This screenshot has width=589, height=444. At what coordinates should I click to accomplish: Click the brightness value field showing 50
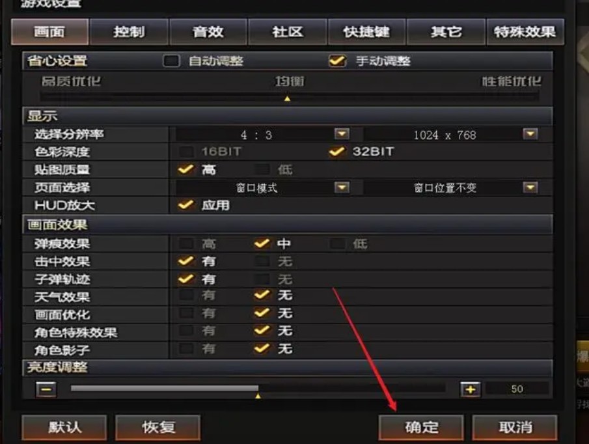(517, 389)
